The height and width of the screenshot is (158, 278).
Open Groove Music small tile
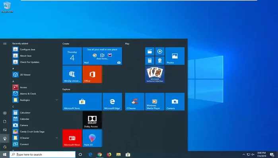click(160, 51)
